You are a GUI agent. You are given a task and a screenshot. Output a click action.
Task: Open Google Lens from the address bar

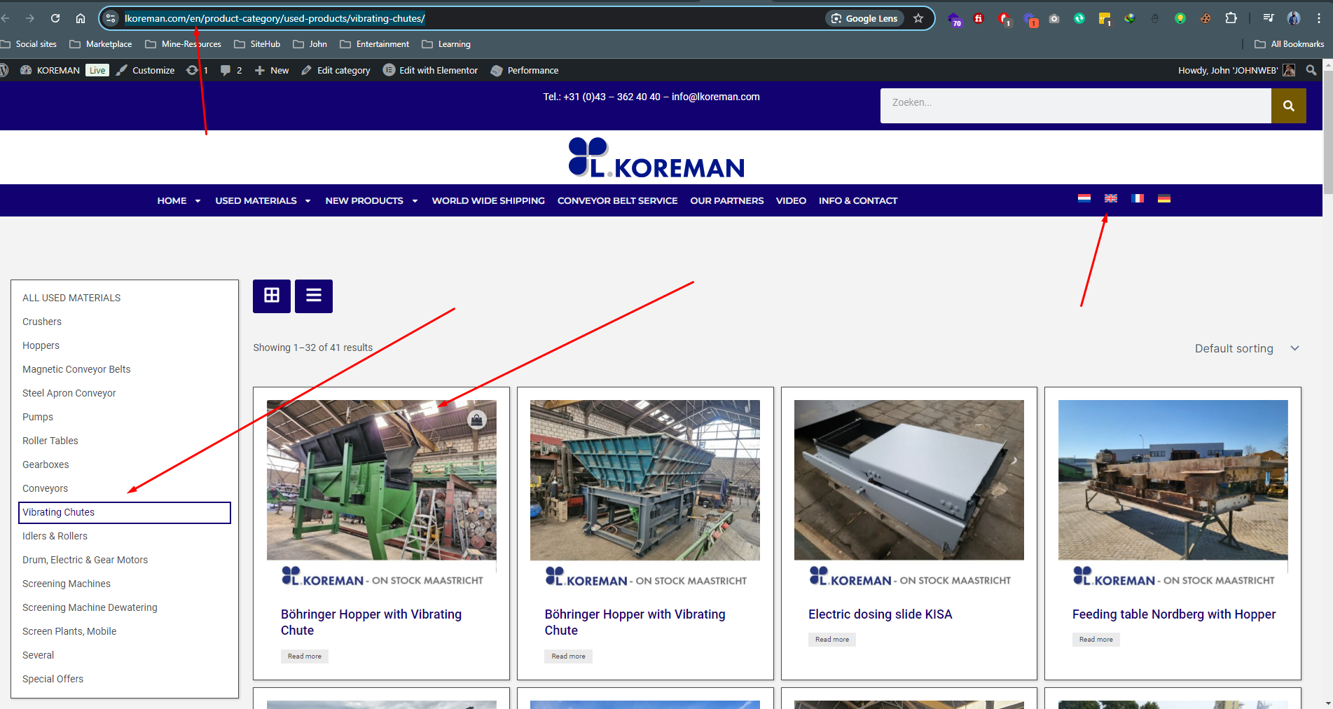(864, 18)
